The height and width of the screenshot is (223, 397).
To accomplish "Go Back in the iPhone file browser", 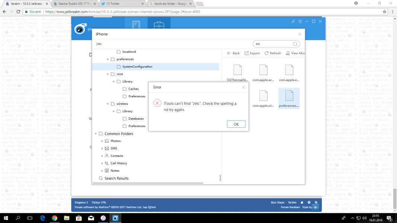I will click(233, 53).
